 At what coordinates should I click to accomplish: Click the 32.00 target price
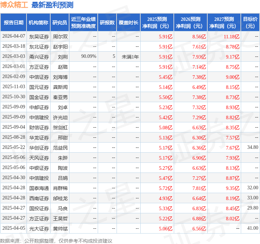pos(253,188)
